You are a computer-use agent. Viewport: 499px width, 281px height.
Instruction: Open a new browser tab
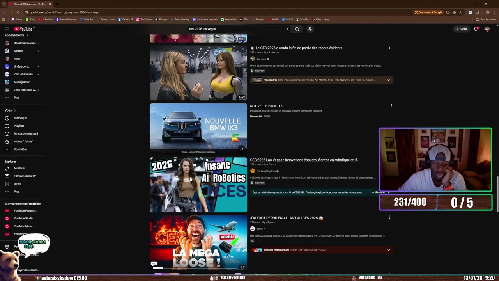coord(57,4)
